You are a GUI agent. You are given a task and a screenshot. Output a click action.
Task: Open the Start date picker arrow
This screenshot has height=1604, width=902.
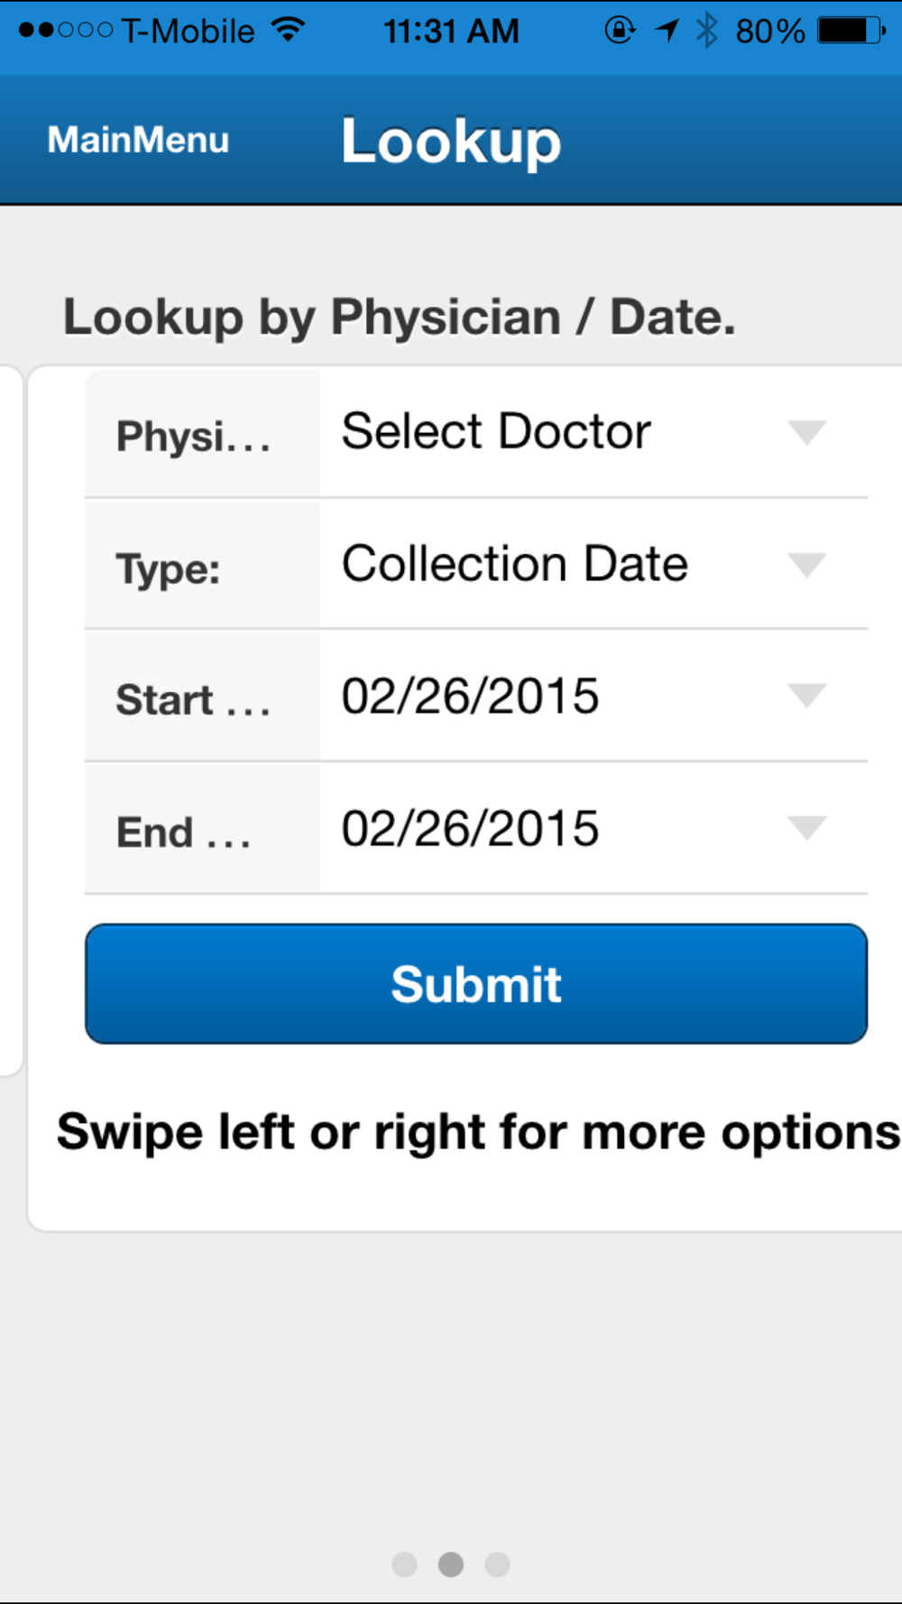tap(806, 696)
